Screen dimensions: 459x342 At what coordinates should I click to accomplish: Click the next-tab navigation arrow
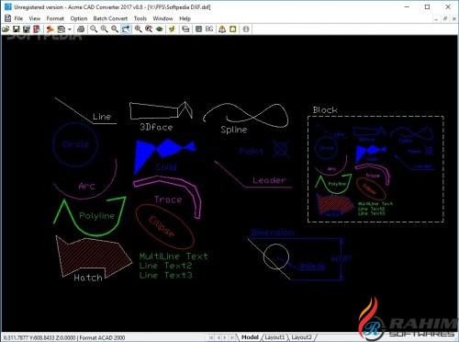click(x=226, y=337)
